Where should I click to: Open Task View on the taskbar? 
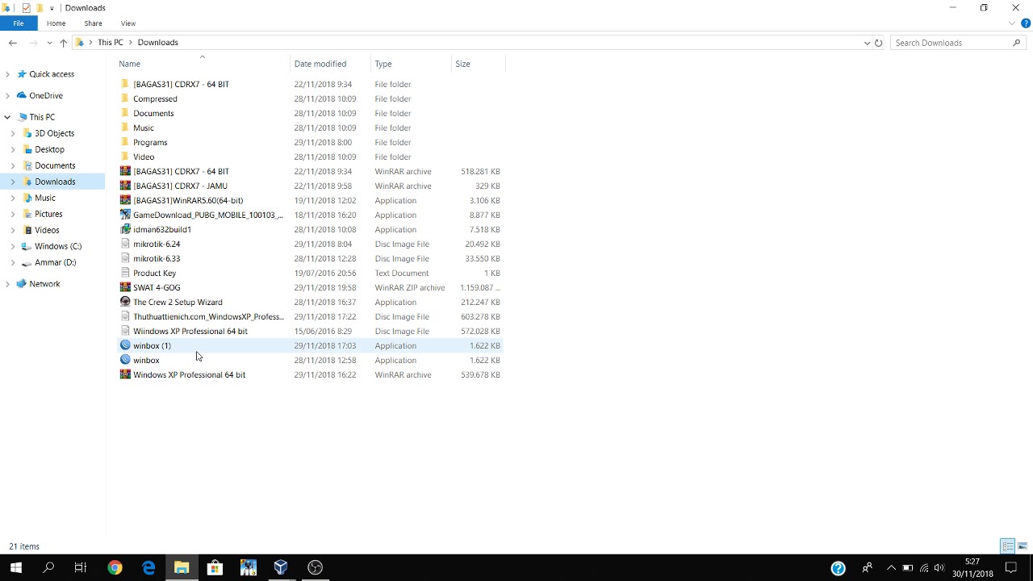[81, 567]
